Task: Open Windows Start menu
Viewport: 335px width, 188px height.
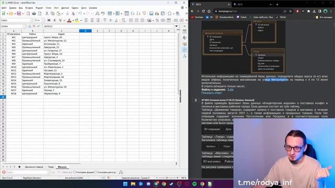Action: click(x=126, y=184)
